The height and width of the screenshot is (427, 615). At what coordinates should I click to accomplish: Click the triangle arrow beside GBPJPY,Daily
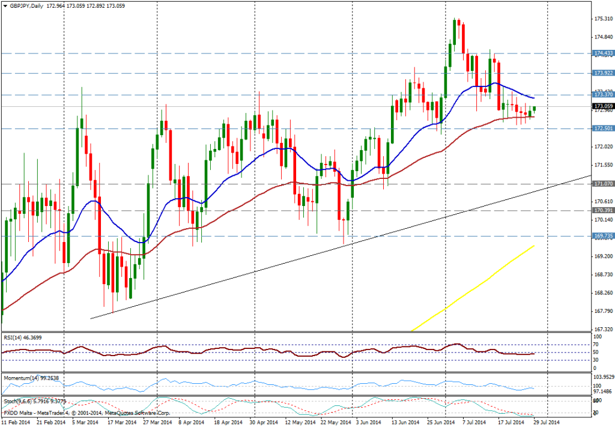(x=4, y=5)
